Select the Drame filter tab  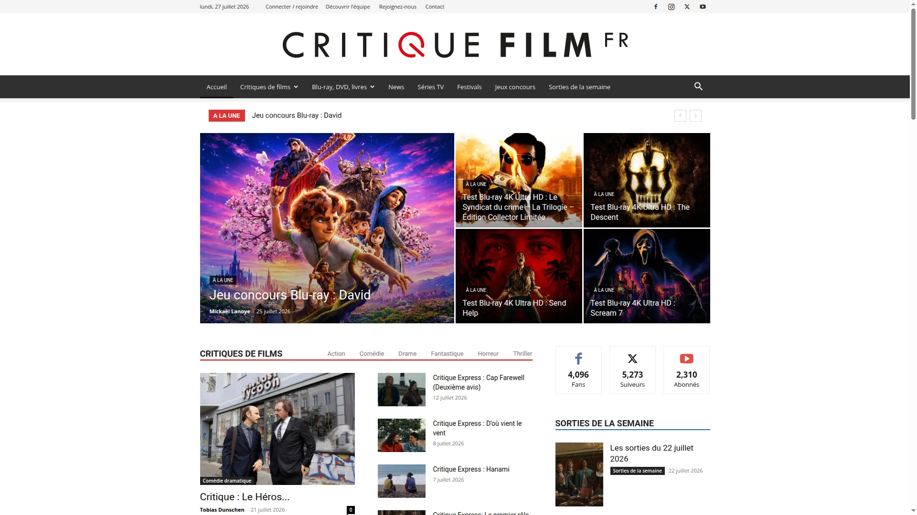tap(407, 353)
